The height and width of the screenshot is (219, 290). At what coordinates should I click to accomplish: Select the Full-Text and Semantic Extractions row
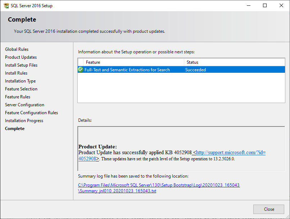(144, 70)
